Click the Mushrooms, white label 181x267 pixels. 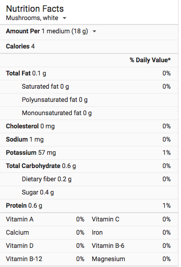tap(32, 18)
